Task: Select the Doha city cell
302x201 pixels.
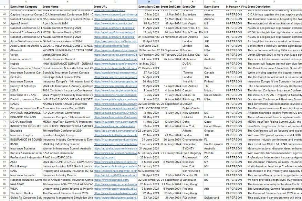Action: [192, 122]
